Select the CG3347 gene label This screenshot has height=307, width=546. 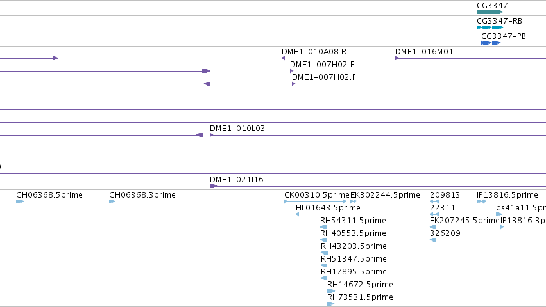pyautogui.click(x=492, y=6)
